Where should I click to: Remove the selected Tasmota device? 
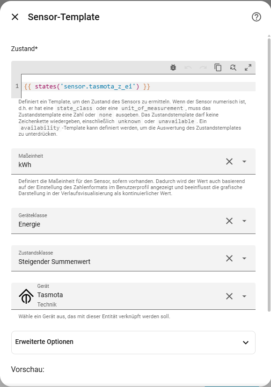[x=229, y=296]
